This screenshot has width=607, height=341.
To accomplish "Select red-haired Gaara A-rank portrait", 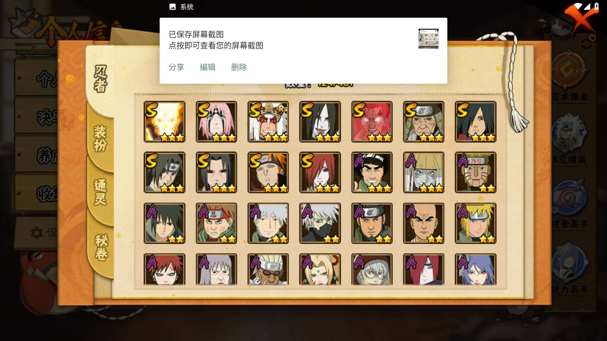I will tap(164, 269).
